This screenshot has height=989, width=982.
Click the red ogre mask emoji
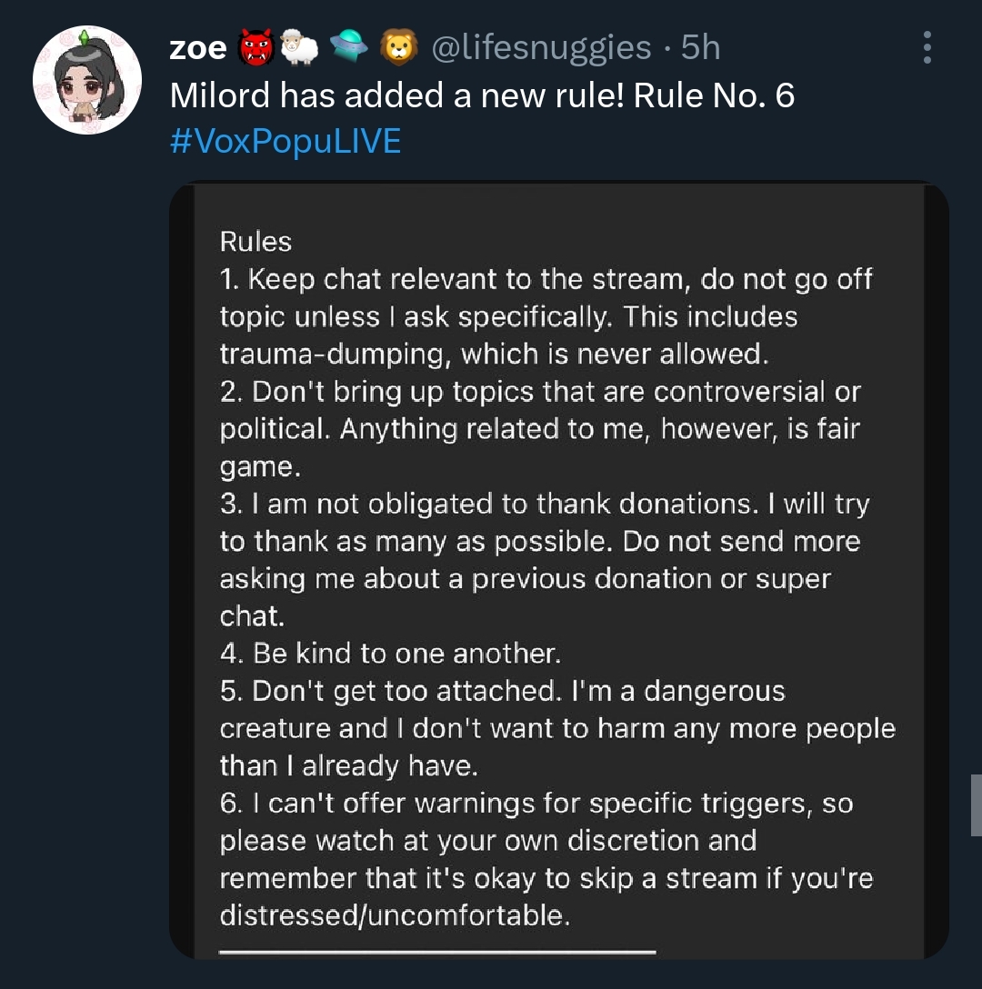click(x=256, y=47)
